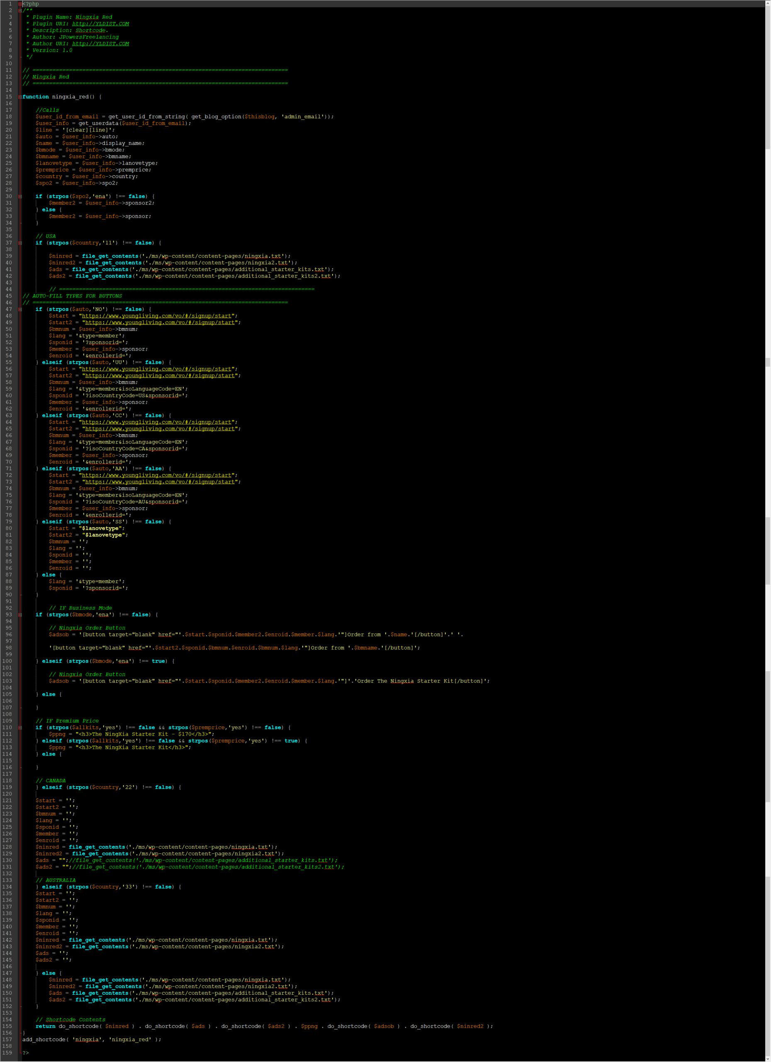Fold the Business Mode if-block on line 93
The width and height of the screenshot is (771, 1062).
point(20,615)
